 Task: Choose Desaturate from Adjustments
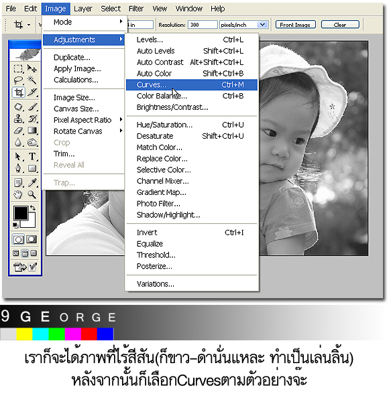192,136
